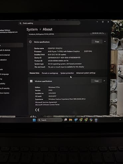
Task: Click the OS build label
Action: (38, 96)
